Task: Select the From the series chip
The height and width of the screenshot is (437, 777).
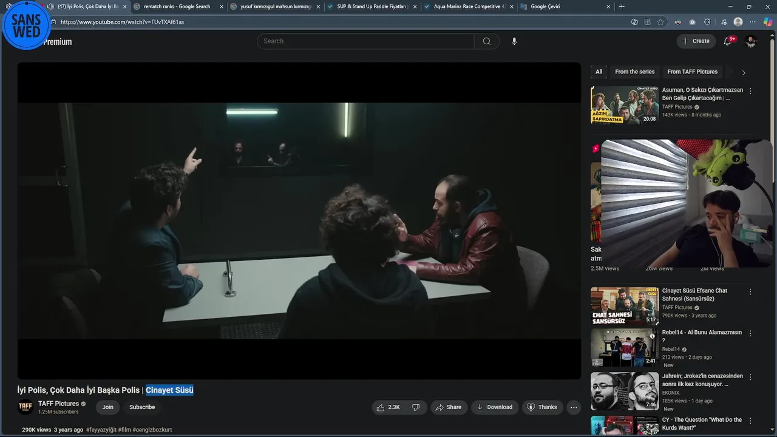Action: [634, 72]
